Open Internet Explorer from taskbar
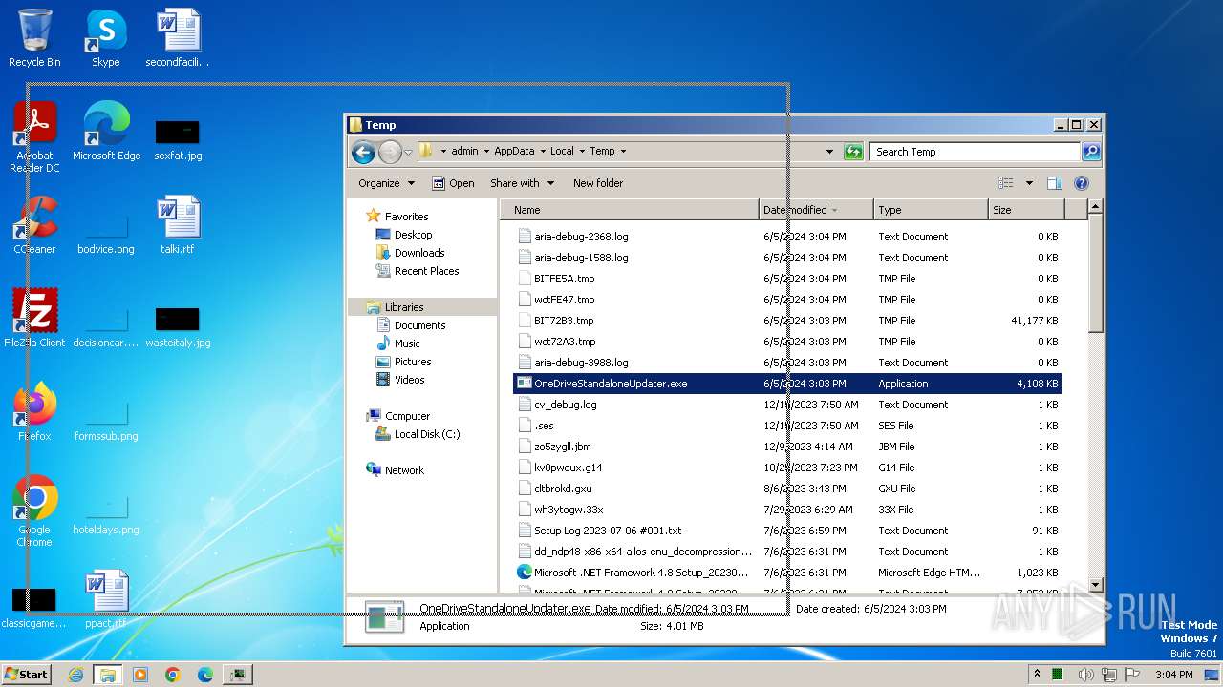The height and width of the screenshot is (687, 1223). [75, 675]
